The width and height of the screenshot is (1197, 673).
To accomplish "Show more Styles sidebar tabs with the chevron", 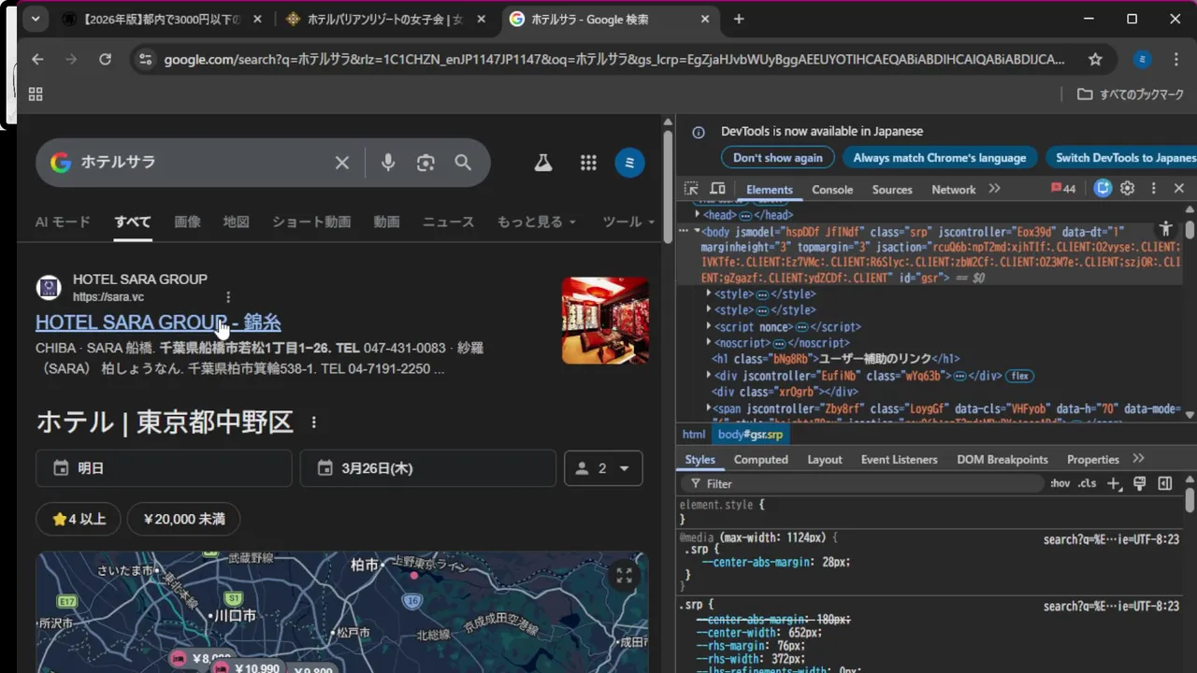I will 1138,459.
